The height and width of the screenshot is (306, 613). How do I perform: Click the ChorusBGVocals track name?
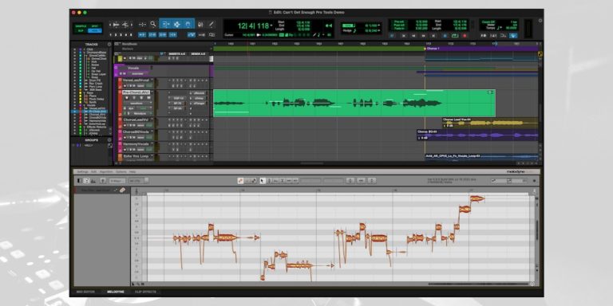coord(136,131)
